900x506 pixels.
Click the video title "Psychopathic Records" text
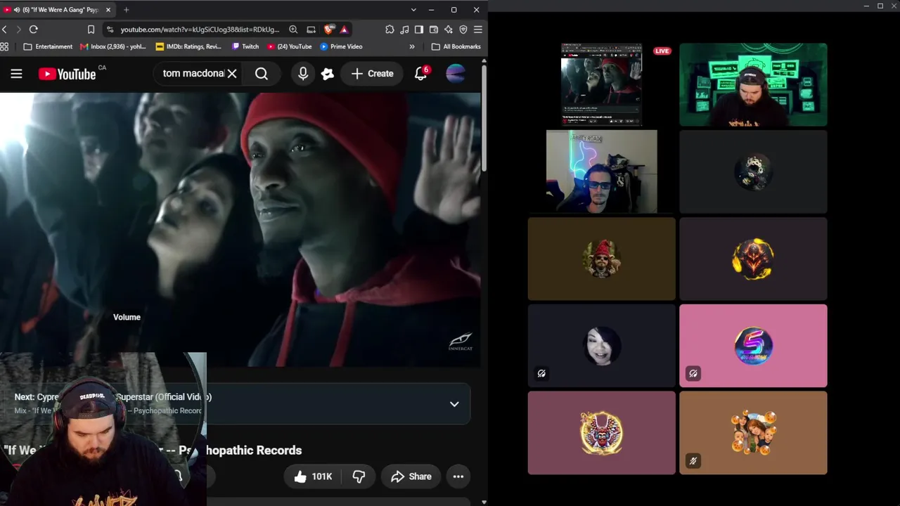click(240, 450)
